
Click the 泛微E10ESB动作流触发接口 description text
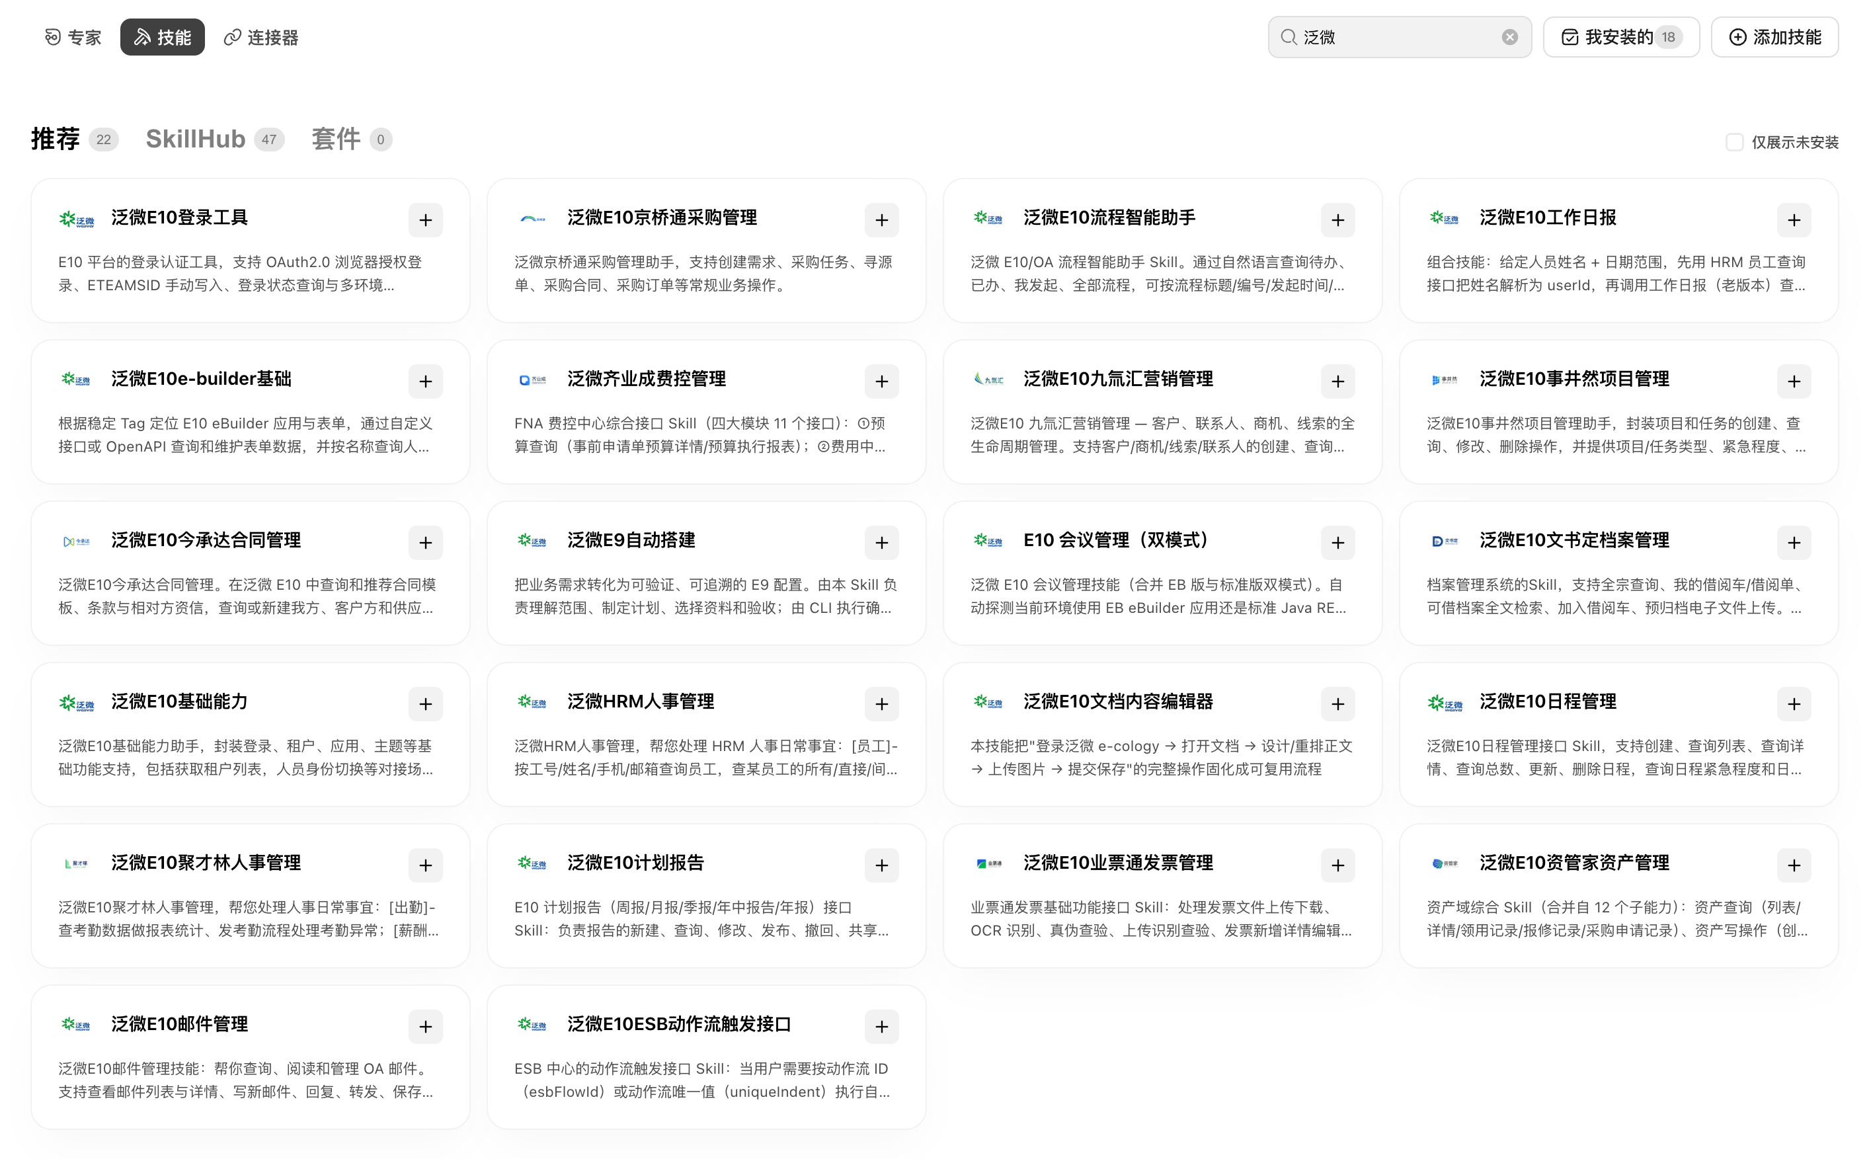(x=702, y=1080)
